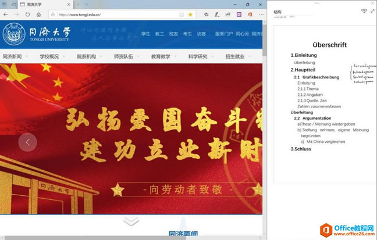Close the OneNote side panel
This screenshot has width=377, height=240.
373,3
